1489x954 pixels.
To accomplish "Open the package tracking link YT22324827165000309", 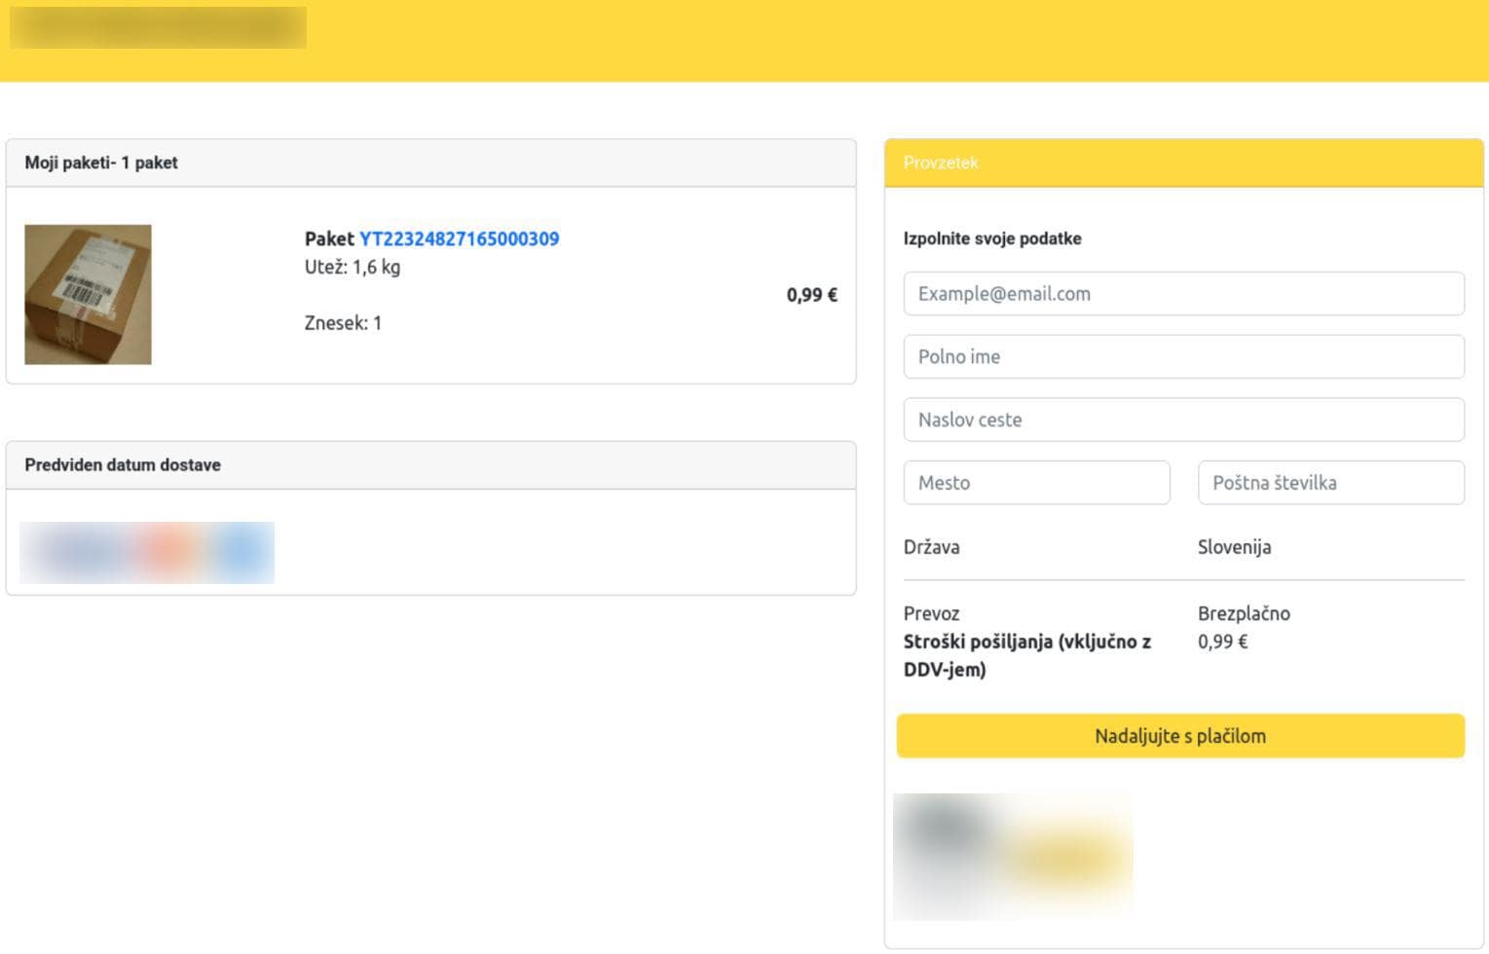I will (458, 238).
